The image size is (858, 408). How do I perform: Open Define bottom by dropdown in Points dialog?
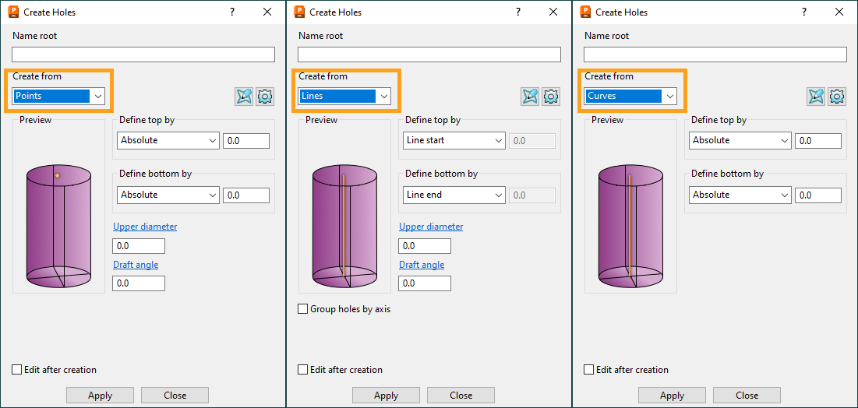coord(168,195)
